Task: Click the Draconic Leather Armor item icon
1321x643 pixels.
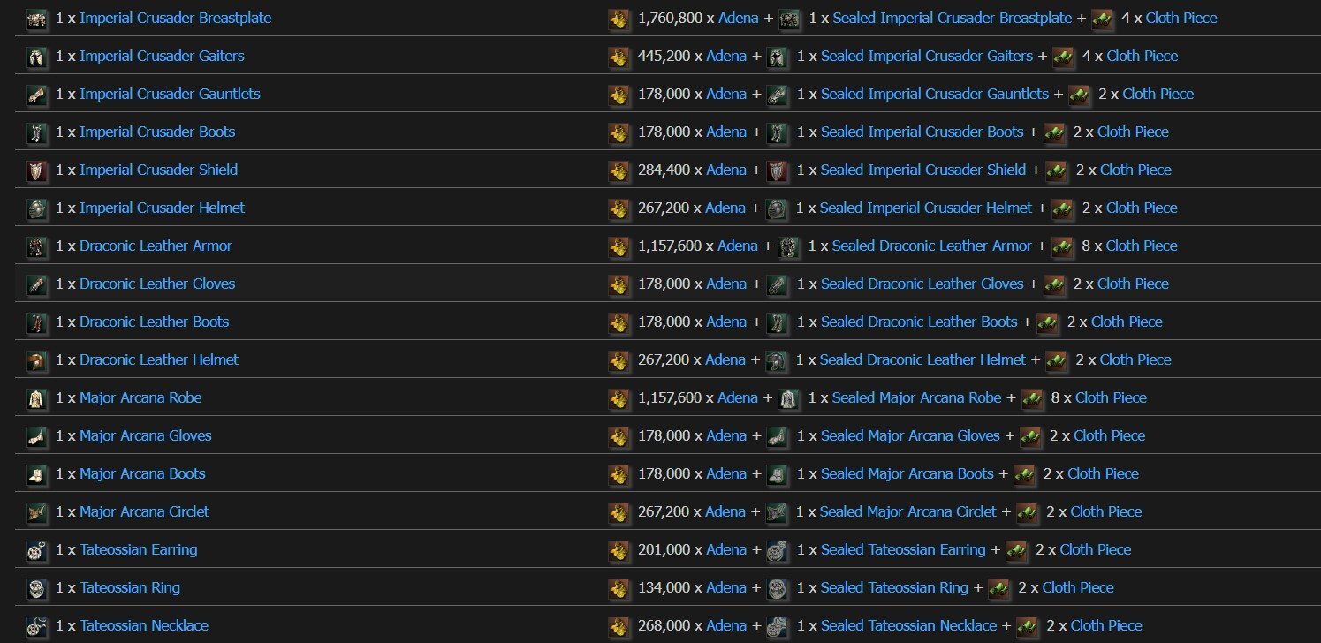Action: (36, 246)
